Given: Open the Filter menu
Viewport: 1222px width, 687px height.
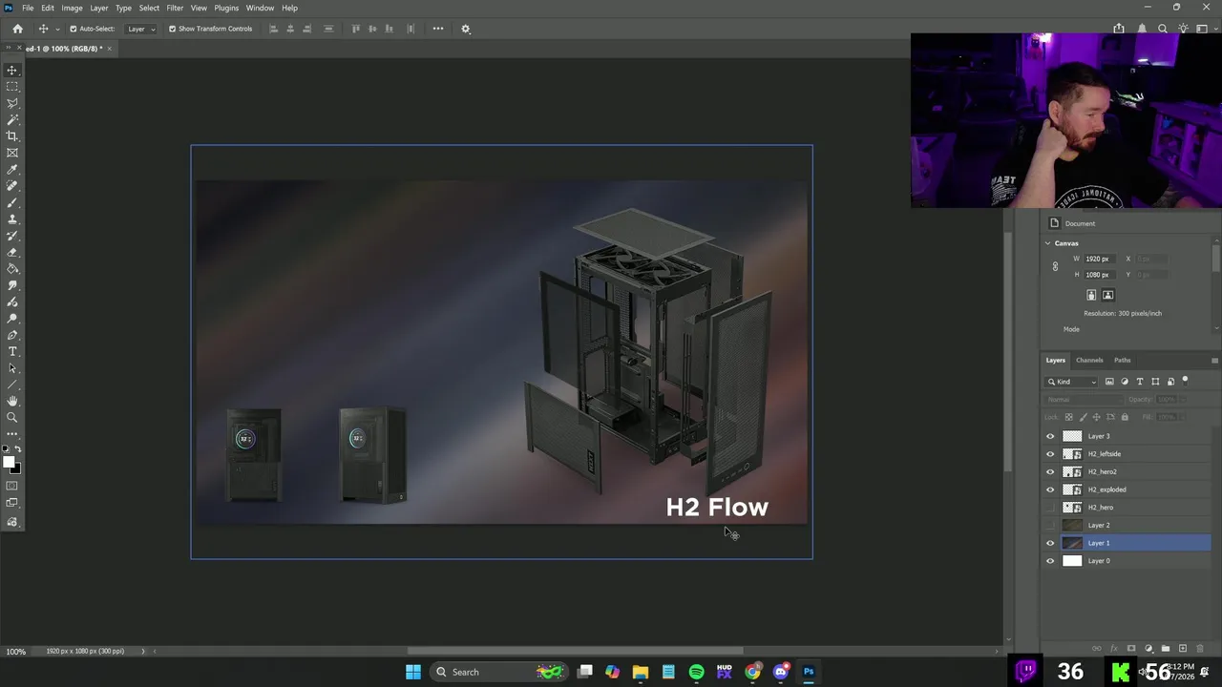Looking at the screenshot, I should (x=175, y=8).
